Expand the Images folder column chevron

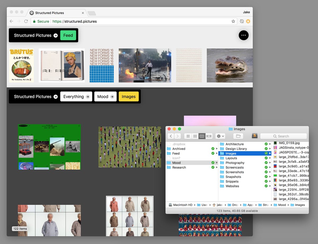pyautogui.click(x=270, y=153)
